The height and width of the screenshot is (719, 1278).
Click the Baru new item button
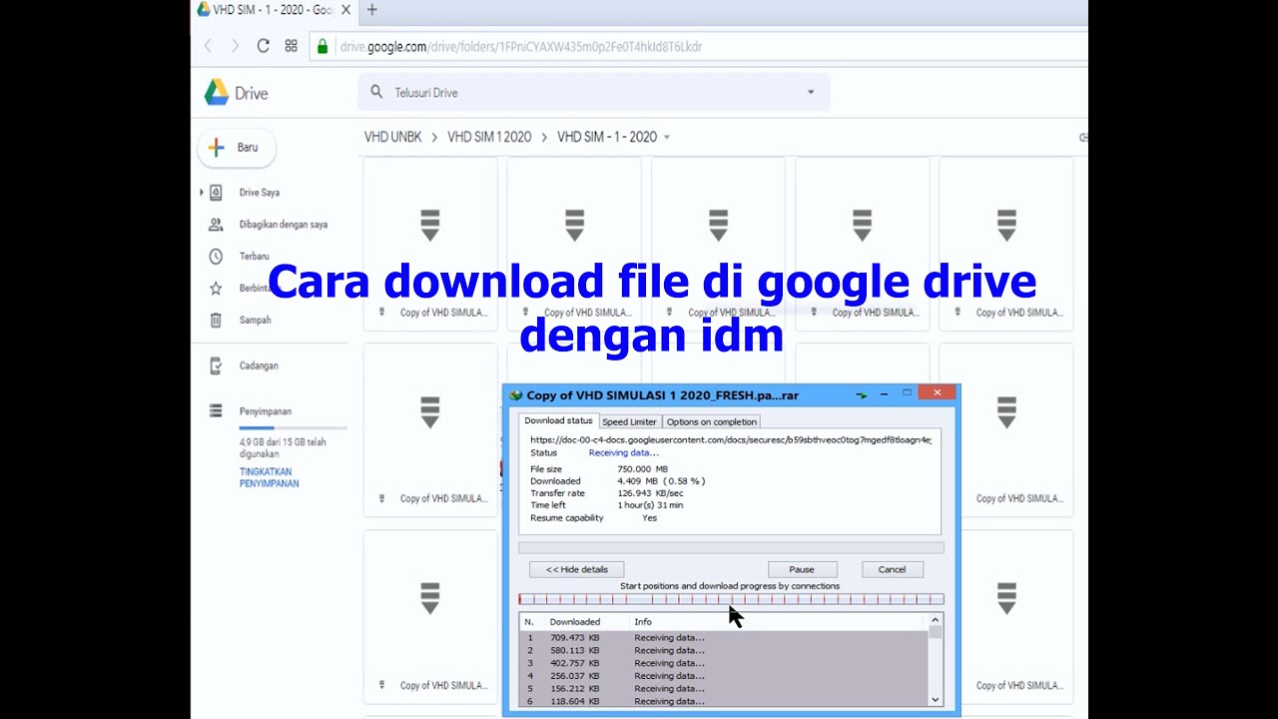[237, 148]
